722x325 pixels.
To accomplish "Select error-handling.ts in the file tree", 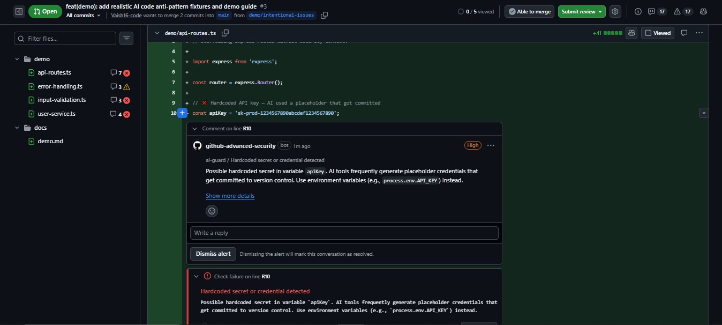I will click(60, 86).
